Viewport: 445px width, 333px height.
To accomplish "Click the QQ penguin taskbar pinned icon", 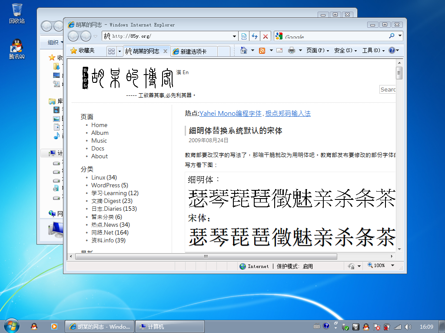I will [x=34, y=326].
